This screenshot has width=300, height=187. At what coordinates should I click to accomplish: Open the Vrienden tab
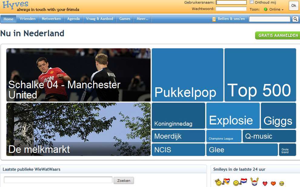[28, 19]
